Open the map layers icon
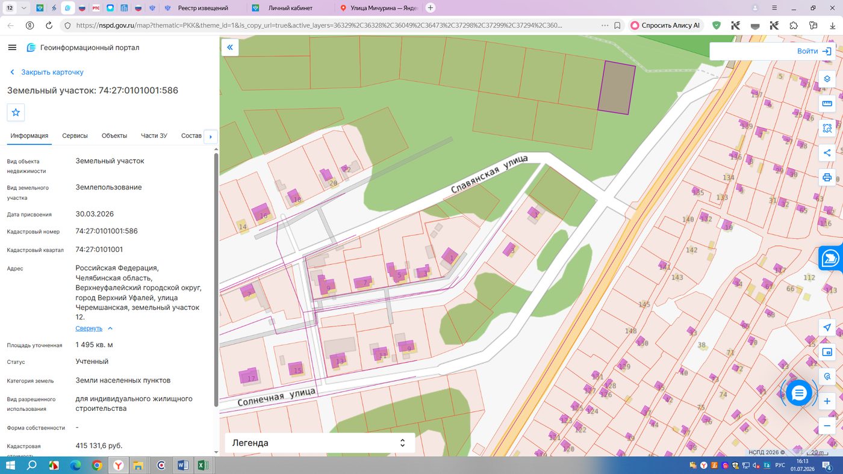This screenshot has height=474, width=843. pyautogui.click(x=827, y=79)
